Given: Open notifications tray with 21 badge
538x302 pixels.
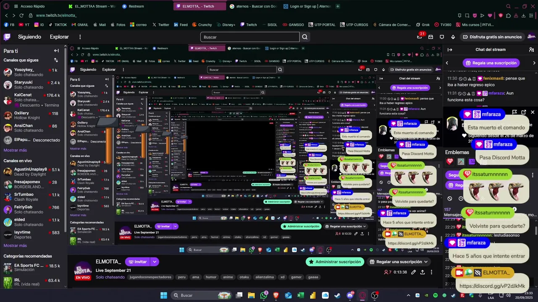Looking at the screenshot, I should coord(419,37).
